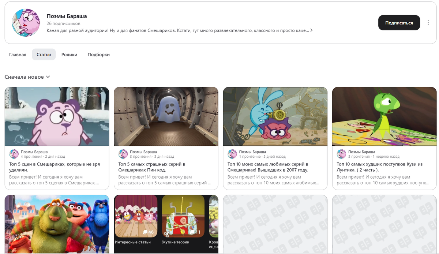439x254 pixels.
Task: Open the Поэмы Бараша channel avatar
Action: pyautogui.click(x=26, y=23)
